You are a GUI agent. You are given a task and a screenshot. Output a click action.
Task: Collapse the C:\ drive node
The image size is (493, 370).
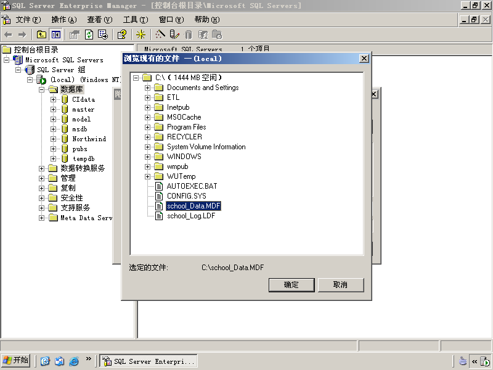point(136,78)
